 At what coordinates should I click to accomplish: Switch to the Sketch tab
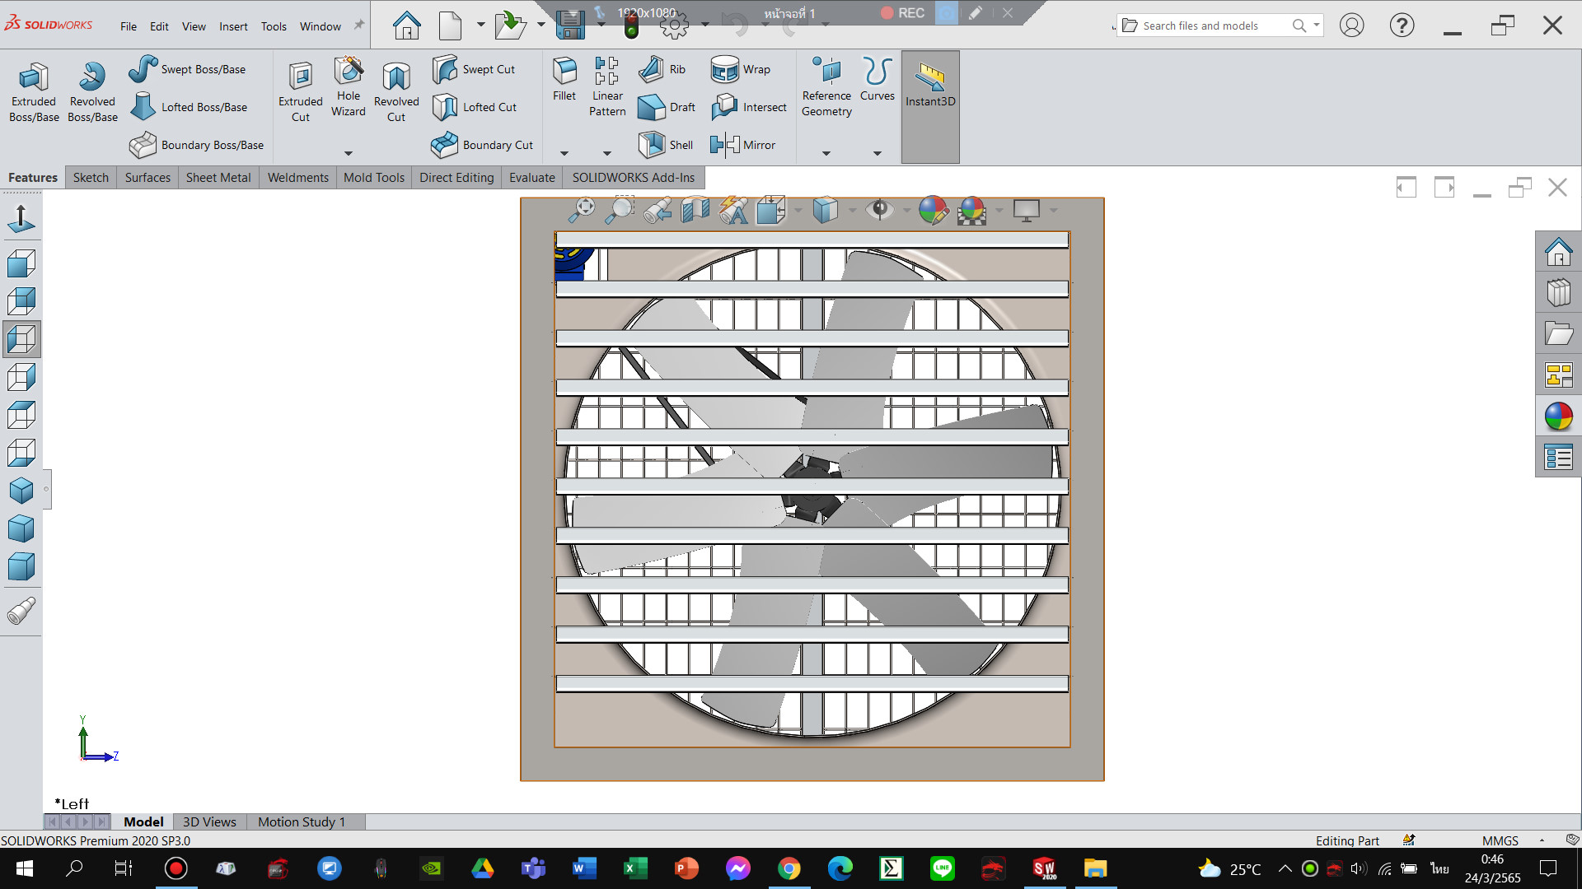tap(91, 177)
